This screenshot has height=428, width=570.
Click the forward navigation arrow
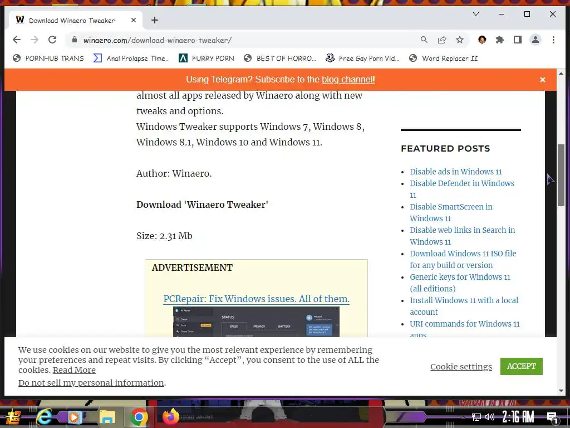[x=35, y=40]
